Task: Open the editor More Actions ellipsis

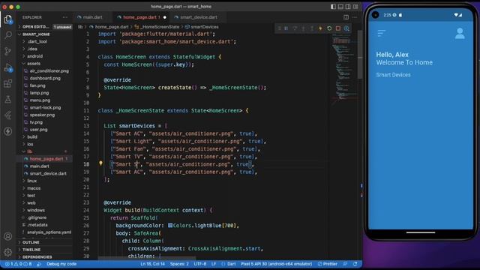Action: pos(355,17)
